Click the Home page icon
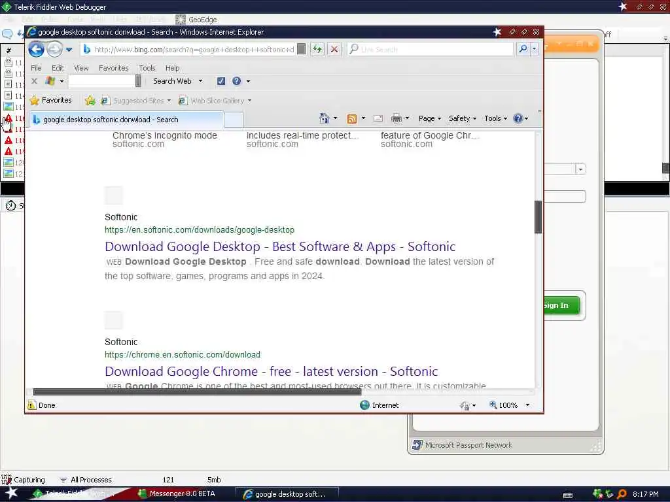 (x=325, y=118)
